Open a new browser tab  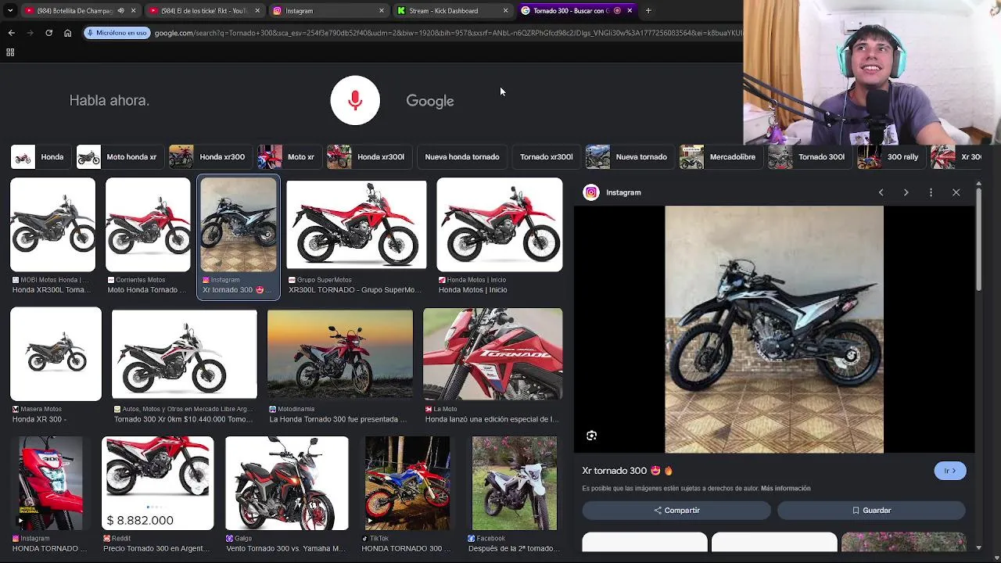pos(648,11)
